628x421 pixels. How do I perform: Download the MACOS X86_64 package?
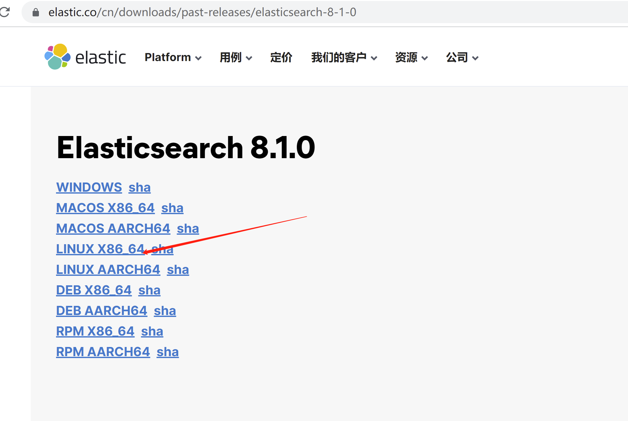click(105, 208)
